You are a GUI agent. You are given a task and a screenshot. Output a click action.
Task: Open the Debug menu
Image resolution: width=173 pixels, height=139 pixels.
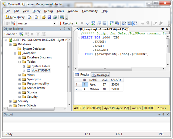point(48,11)
